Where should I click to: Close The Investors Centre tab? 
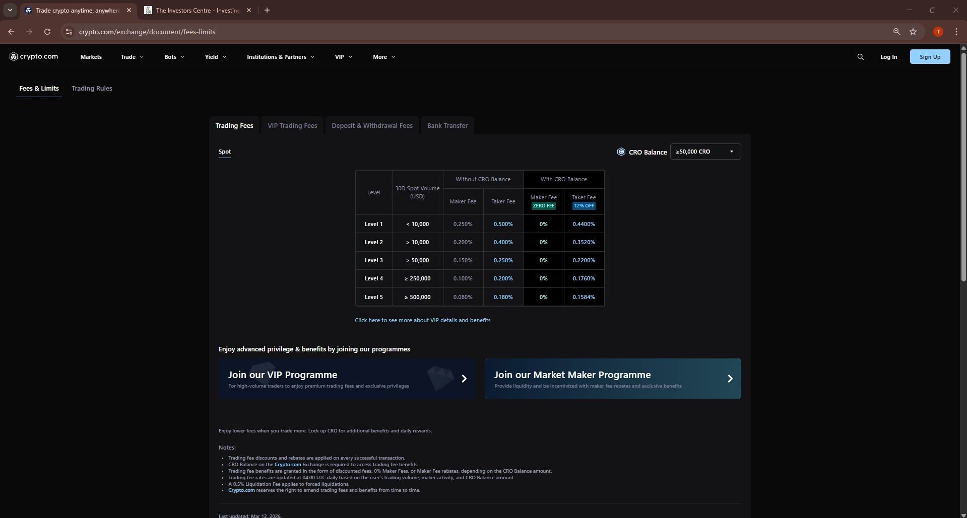pos(249,10)
